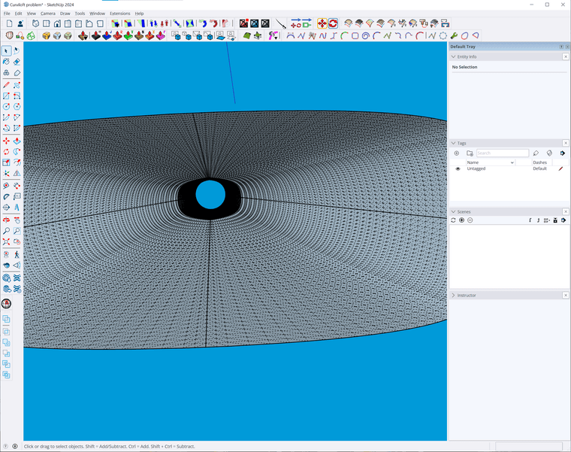Pin the Default Tray panel

click(x=560, y=47)
